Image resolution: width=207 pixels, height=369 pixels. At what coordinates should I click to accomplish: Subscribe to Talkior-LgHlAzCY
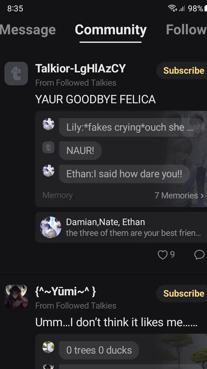(x=183, y=70)
